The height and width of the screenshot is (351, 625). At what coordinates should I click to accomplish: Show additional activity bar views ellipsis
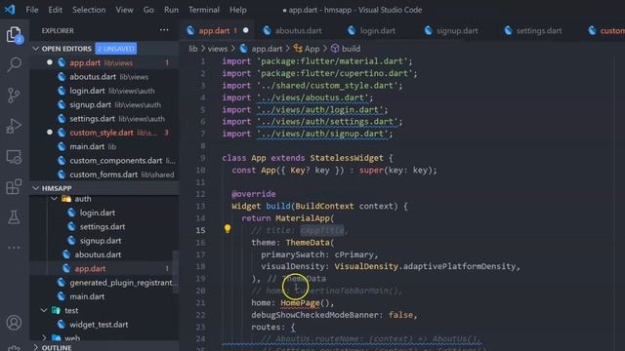point(14,248)
